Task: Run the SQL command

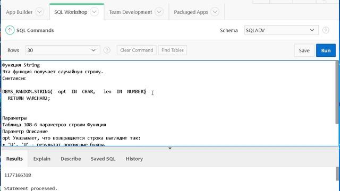Action: (326, 50)
